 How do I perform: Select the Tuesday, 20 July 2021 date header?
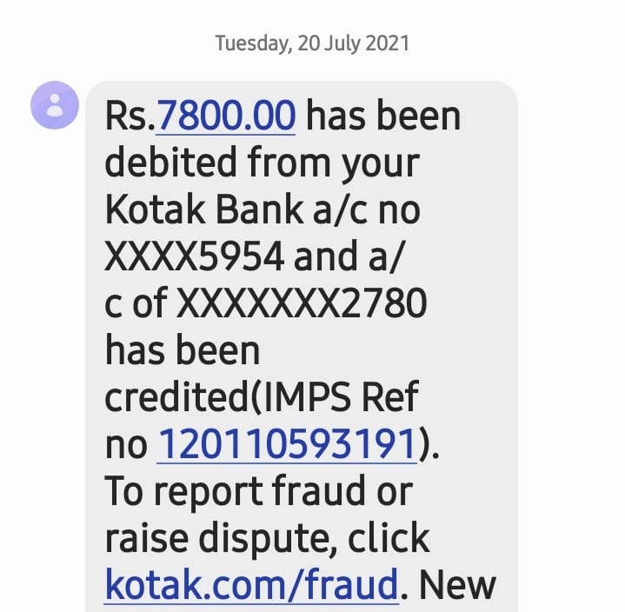coord(312,43)
